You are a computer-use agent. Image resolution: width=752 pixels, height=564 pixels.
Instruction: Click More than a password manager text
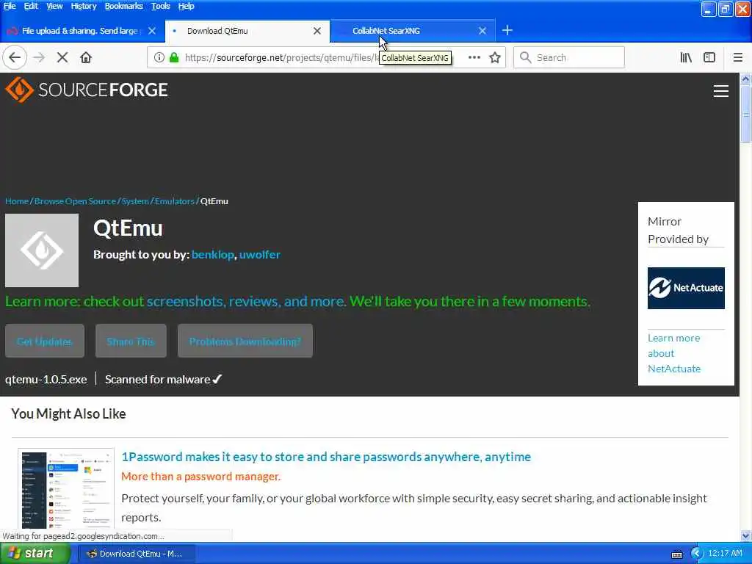[x=201, y=476]
